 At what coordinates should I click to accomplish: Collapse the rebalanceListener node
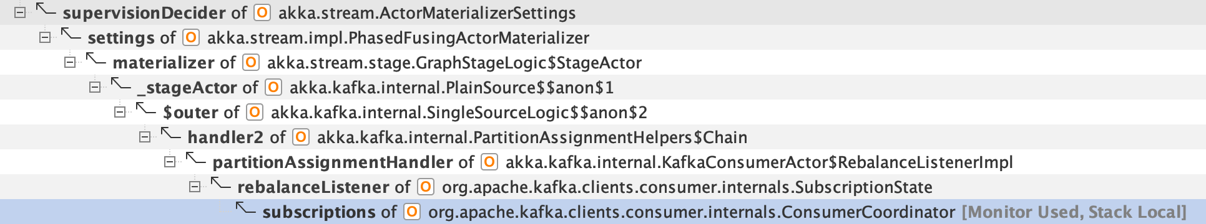(x=195, y=187)
